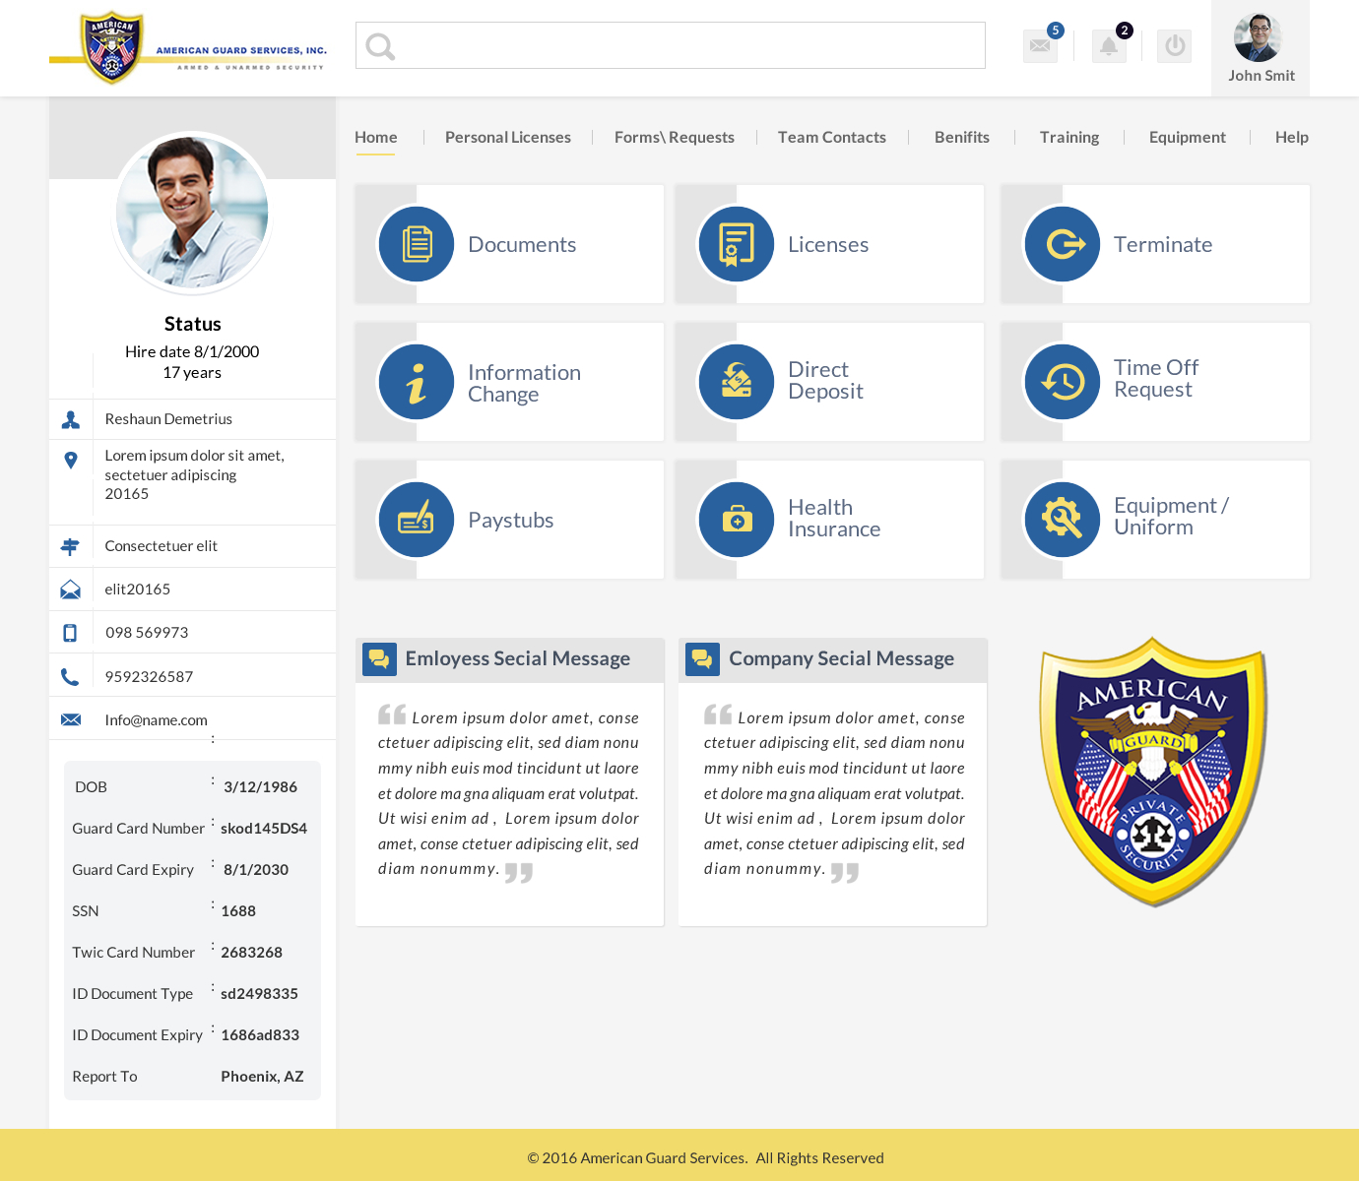Click the telephone icon beside 9592326687
Image resolution: width=1359 pixels, height=1181 pixels.
(70, 677)
